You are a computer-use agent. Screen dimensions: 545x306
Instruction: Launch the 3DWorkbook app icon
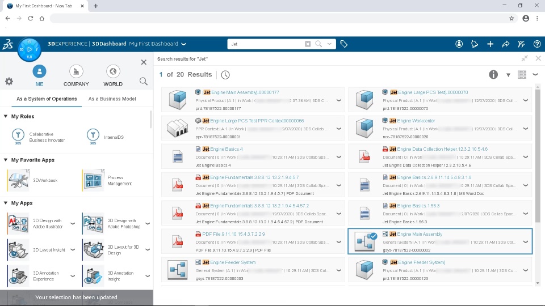pos(18,180)
